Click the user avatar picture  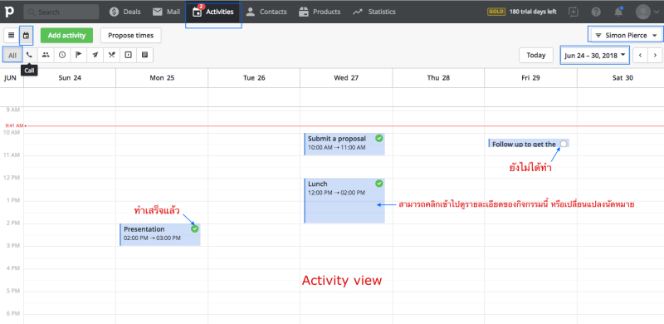(x=642, y=12)
